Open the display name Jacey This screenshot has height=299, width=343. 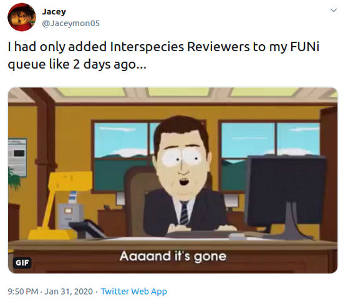click(54, 12)
